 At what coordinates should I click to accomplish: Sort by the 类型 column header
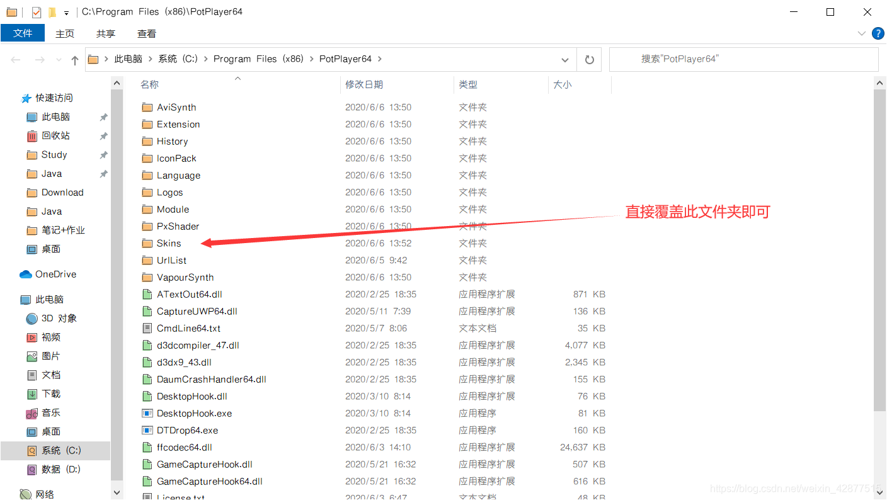click(468, 84)
